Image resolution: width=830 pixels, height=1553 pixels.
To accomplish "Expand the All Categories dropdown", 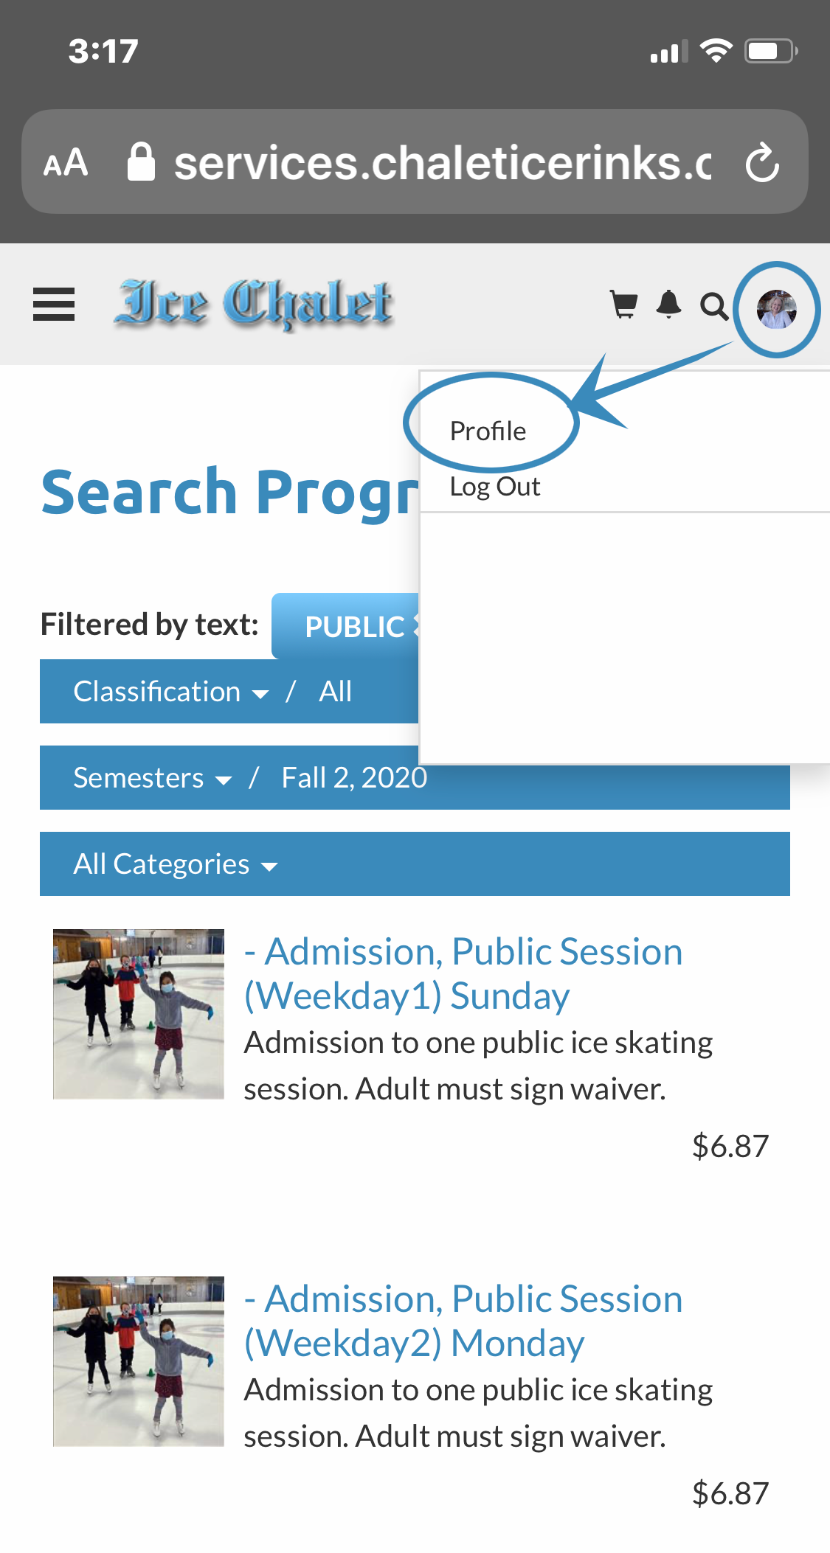I will click(175, 864).
